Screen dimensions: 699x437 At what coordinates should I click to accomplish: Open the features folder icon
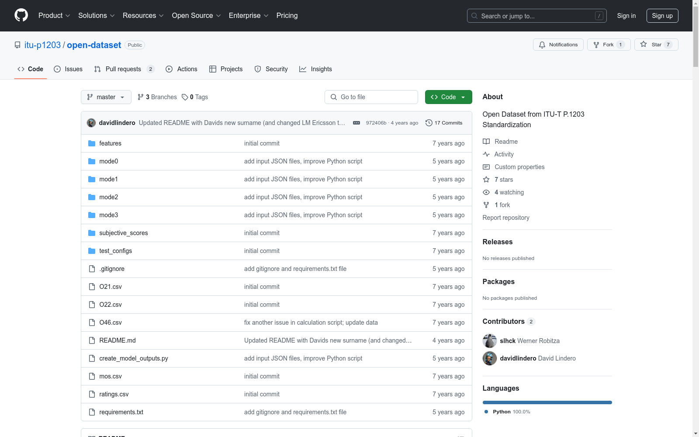[92, 143]
